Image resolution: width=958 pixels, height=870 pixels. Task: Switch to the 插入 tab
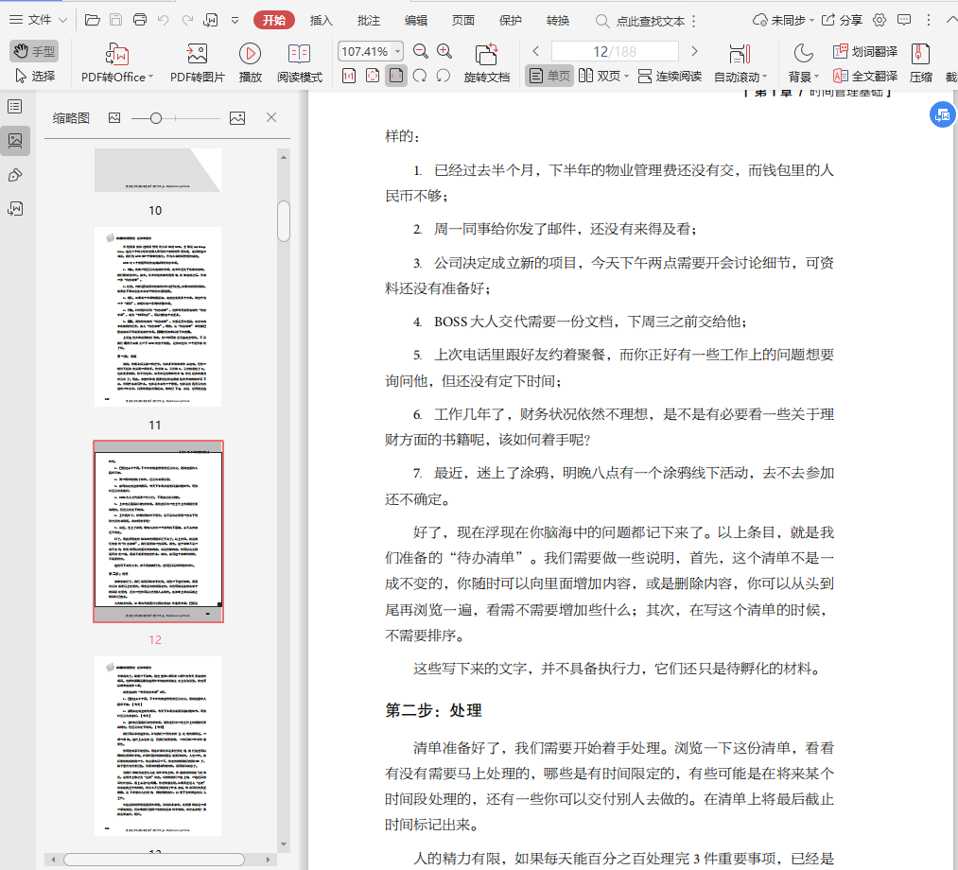[321, 21]
